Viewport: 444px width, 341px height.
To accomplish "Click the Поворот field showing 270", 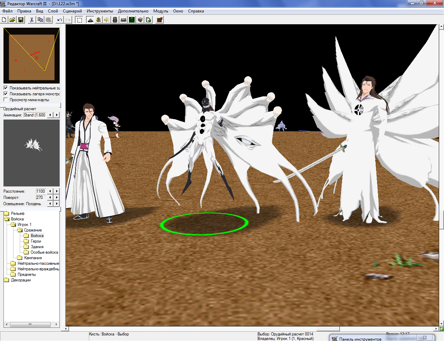I will click(x=41, y=198).
